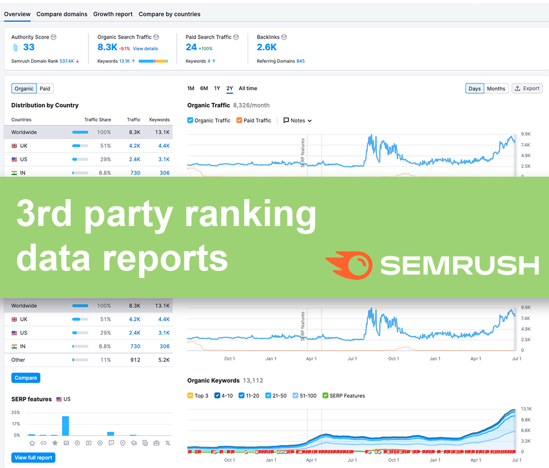Toggle the 11-20 positions checkbox

(241, 396)
